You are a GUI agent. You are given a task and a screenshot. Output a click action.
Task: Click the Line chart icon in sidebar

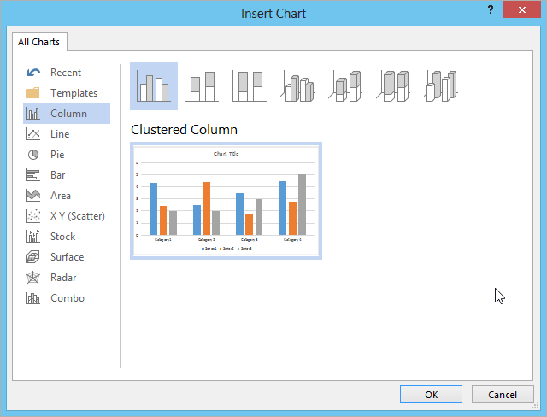(33, 134)
